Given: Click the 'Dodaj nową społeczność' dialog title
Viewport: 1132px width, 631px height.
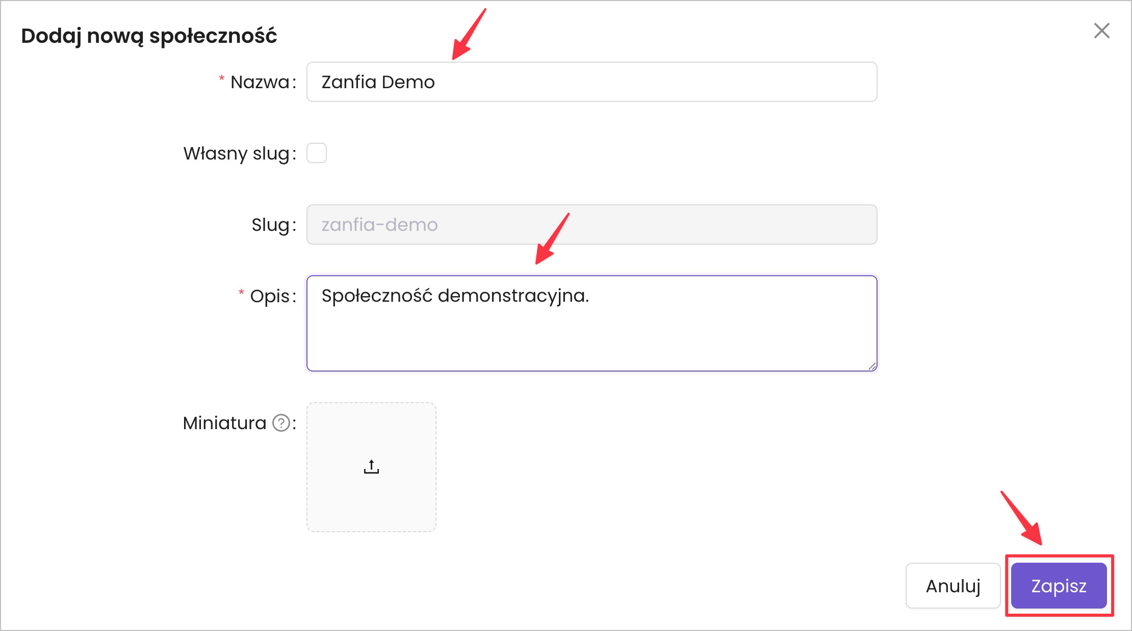Looking at the screenshot, I should 149,36.
